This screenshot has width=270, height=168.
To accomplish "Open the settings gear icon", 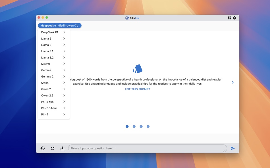I will click(234, 18).
